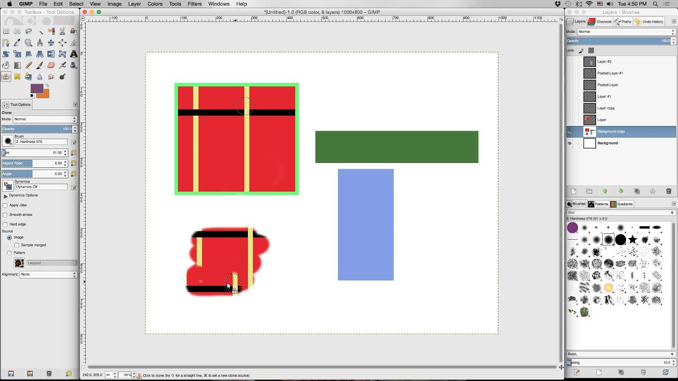
Task: Enable Apply Jitter checkbox
Action: coord(5,205)
